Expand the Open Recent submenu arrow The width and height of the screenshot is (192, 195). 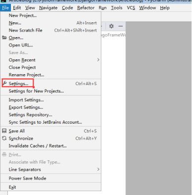(x=98, y=60)
